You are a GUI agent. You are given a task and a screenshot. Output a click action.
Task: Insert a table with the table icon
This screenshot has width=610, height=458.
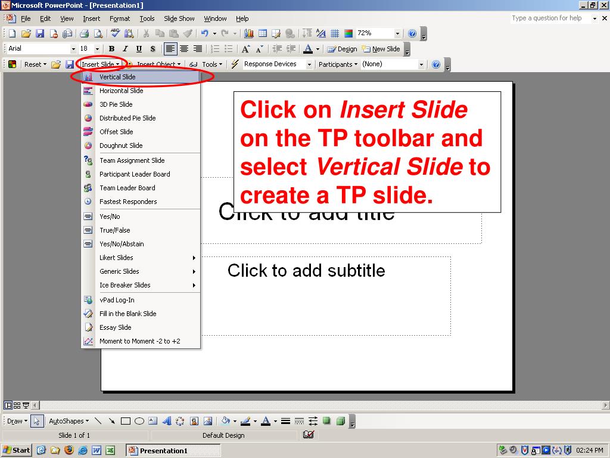(263, 33)
